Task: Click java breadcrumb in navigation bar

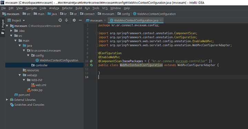Action: coord(52,14)
